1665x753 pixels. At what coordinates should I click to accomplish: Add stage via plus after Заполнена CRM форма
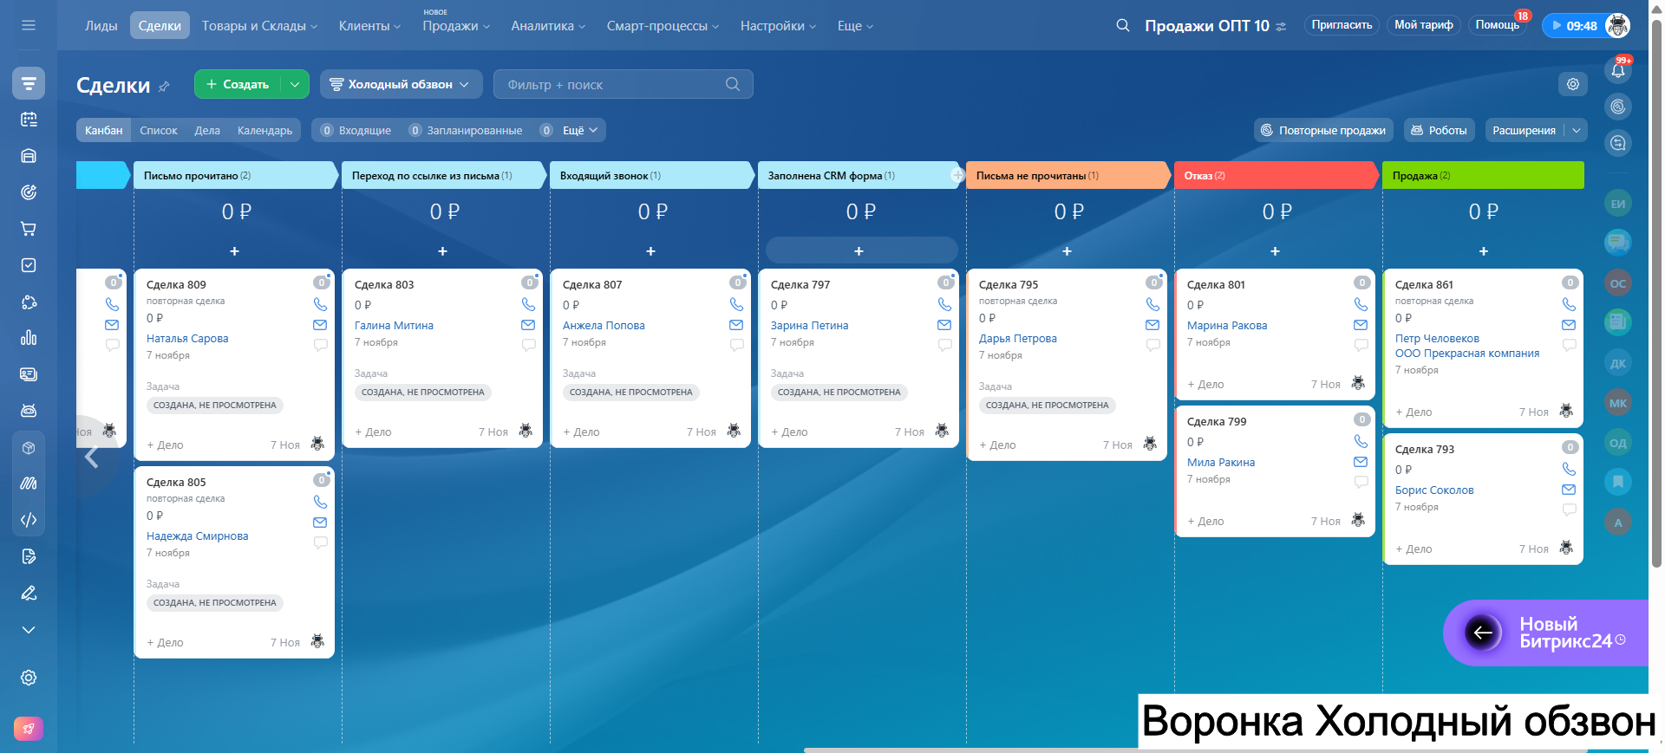point(957,175)
